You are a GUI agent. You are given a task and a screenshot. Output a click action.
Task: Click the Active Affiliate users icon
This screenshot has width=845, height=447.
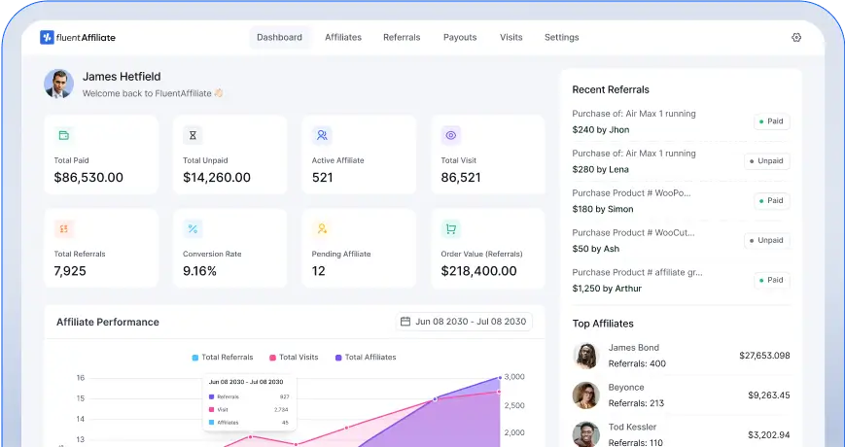click(322, 135)
